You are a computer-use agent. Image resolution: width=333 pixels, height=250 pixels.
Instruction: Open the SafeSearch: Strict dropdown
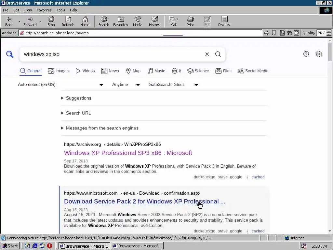(174, 84)
